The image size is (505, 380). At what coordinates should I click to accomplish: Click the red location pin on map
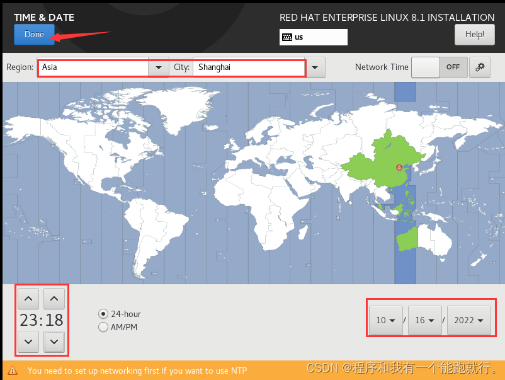pos(399,167)
